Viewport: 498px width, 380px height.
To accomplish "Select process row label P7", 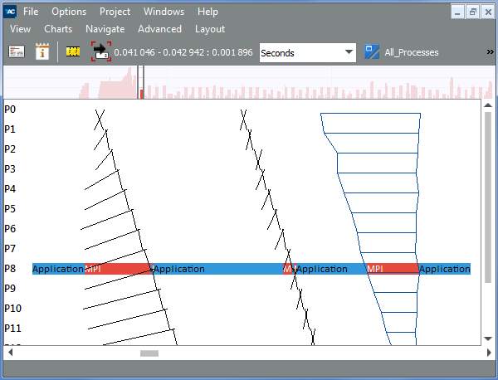I will (10, 249).
